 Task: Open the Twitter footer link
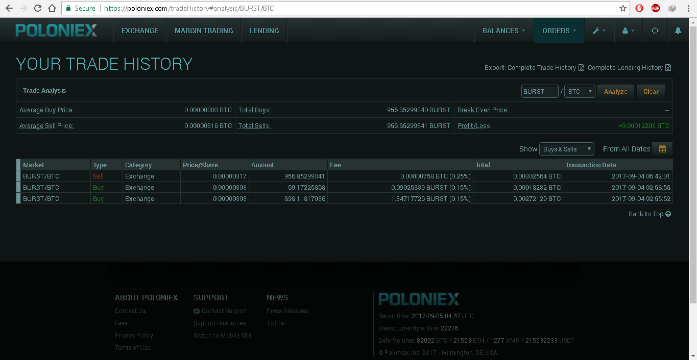click(x=276, y=323)
